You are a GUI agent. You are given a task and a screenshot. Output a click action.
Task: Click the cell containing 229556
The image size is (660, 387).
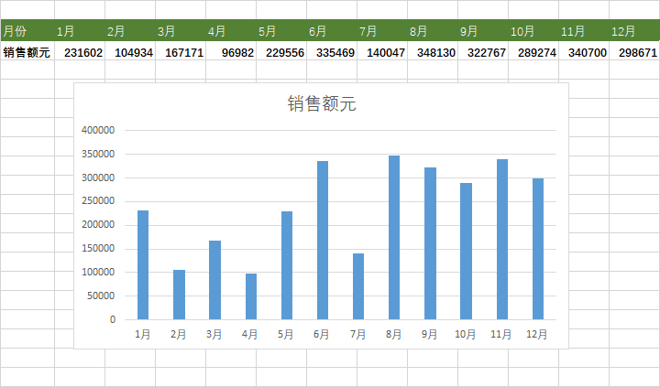[x=281, y=52]
